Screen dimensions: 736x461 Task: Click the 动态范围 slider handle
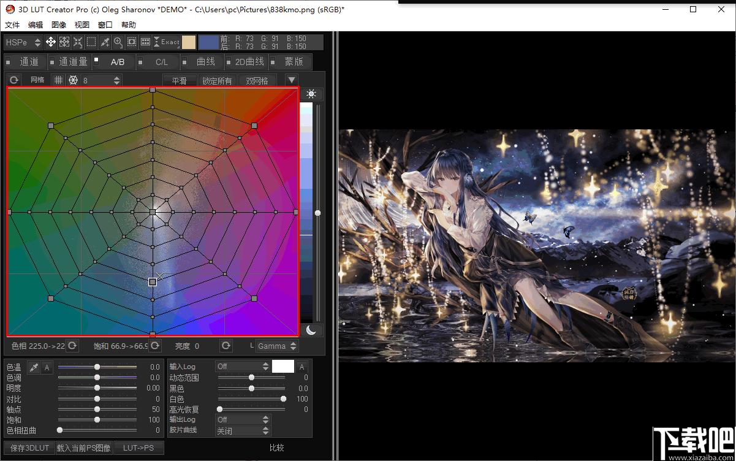[x=251, y=378]
